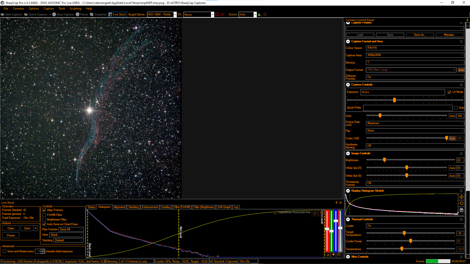Screen dimensions: 470x264
Task: Reset the histogram stretch with circular arrow icon
Action: click(x=462, y=203)
